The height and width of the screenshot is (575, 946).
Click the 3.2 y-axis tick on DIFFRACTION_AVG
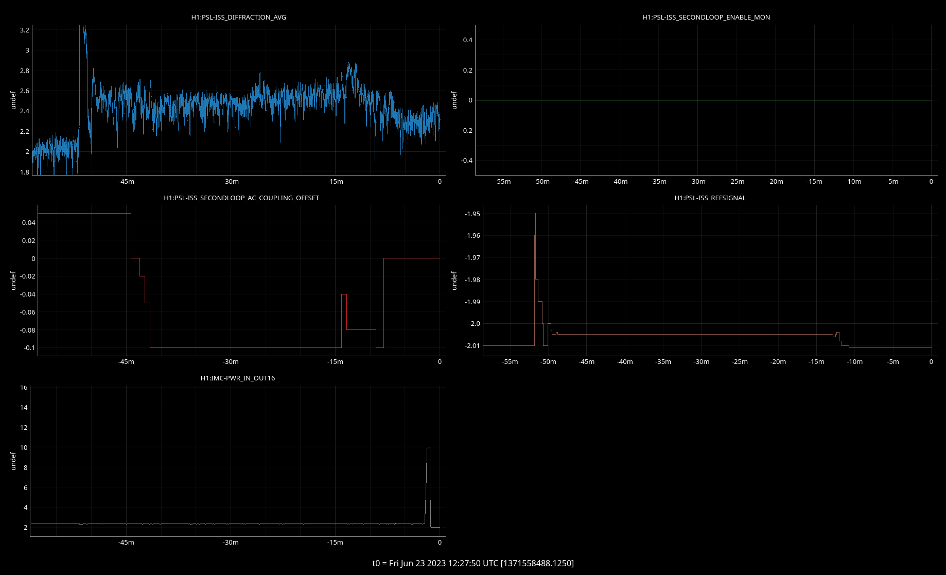pyautogui.click(x=25, y=30)
